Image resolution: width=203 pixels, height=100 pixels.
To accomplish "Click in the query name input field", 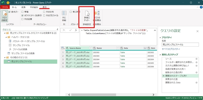I will click(x=180, y=45).
